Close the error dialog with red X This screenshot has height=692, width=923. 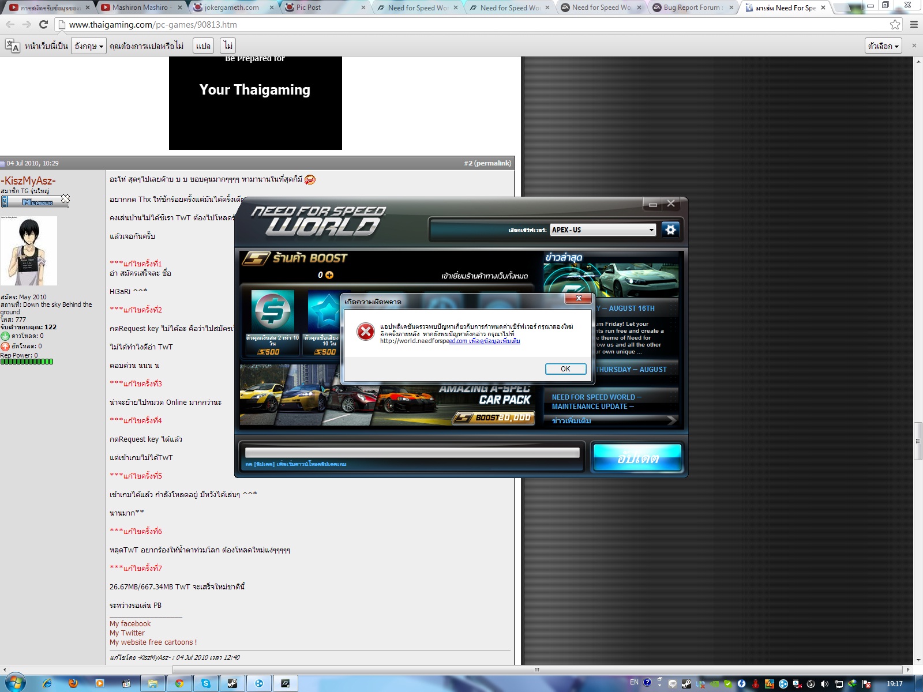tap(578, 298)
